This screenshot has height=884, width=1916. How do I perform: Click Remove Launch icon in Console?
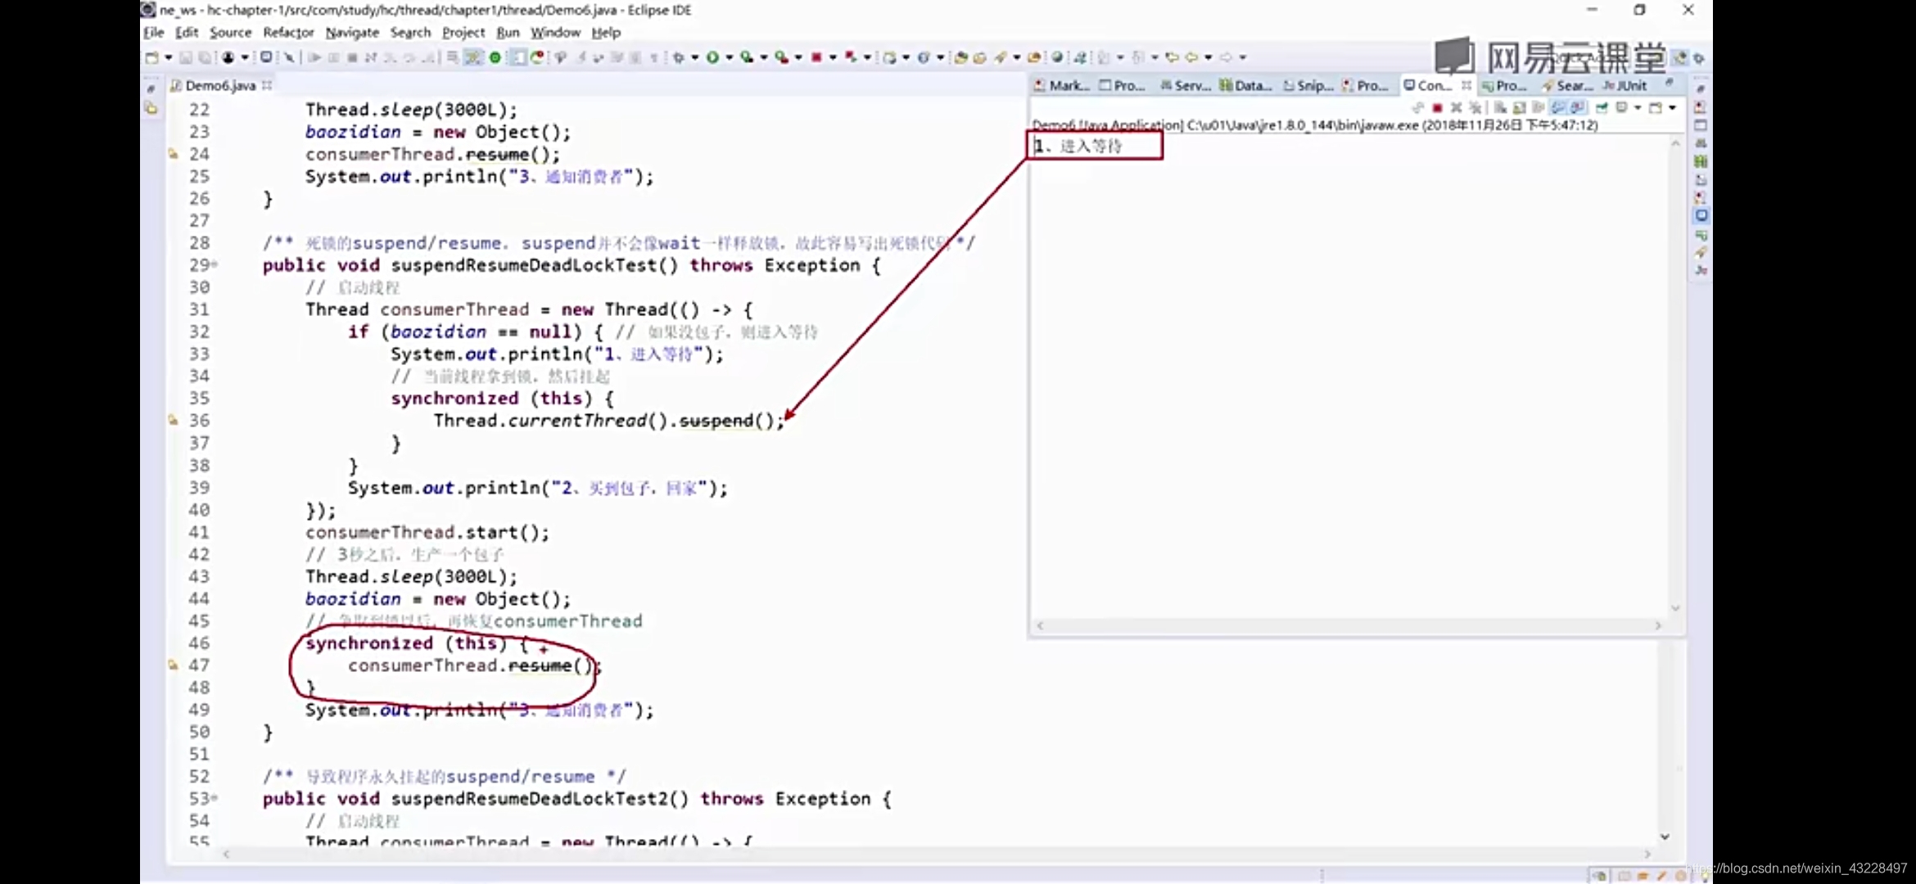pos(1457,107)
